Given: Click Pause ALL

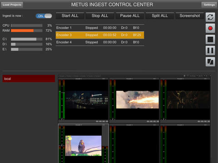Looking at the screenshot, I should (130, 16).
